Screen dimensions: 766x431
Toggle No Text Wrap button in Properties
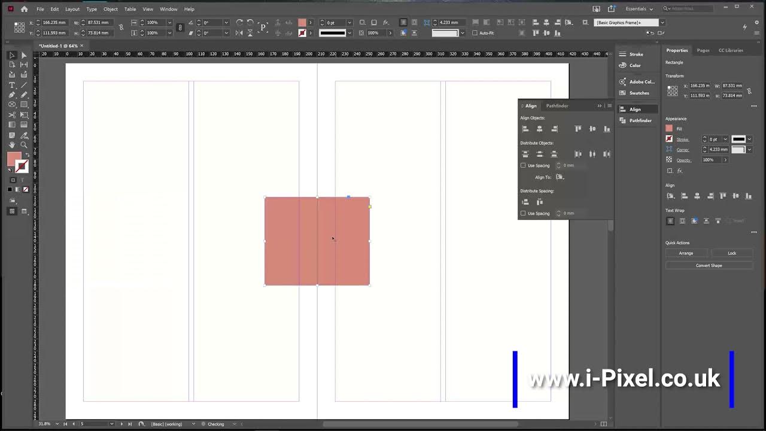coord(670,221)
